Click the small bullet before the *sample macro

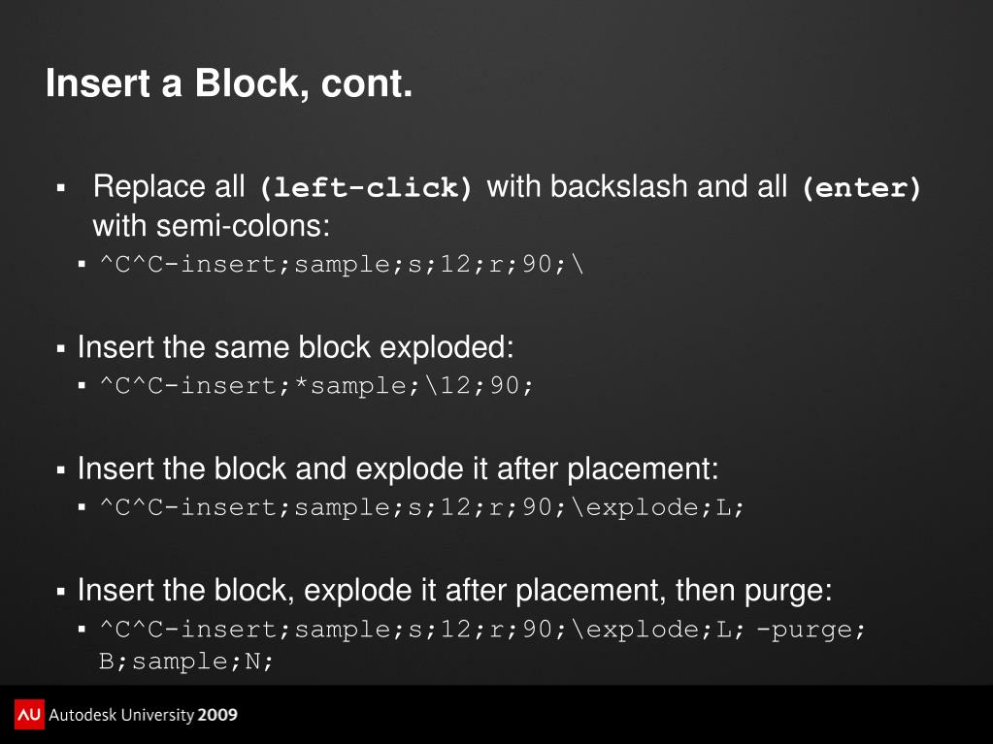[x=82, y=385]
